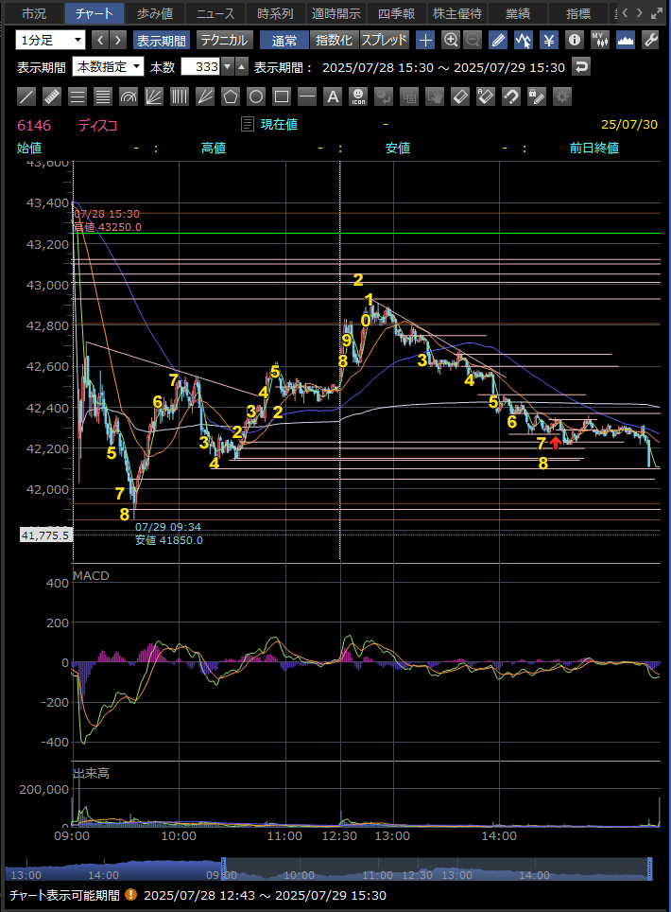Select the pentagon polygon drawing tool

coord(231,96)
